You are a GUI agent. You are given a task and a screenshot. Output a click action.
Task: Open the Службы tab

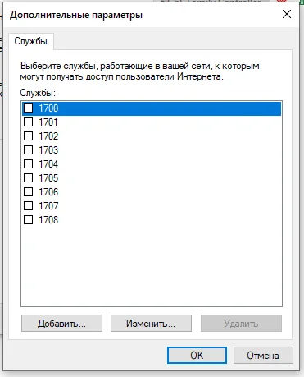(31, 41)
